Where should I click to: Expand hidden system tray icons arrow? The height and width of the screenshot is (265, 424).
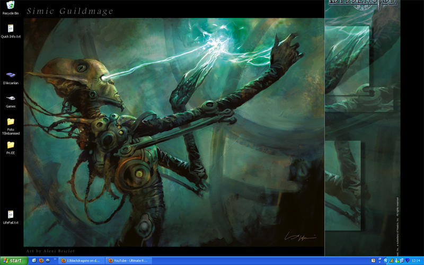(x=386, y=261)
